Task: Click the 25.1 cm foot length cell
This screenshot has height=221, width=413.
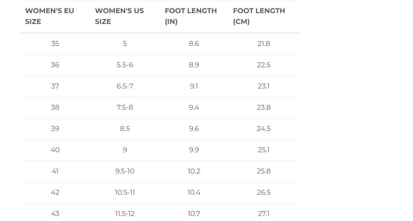Action: (264, 150)
